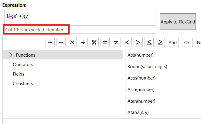This screenshot has width=201, height=124.
Task: Select the Fields category
Action: click(19, 74)
